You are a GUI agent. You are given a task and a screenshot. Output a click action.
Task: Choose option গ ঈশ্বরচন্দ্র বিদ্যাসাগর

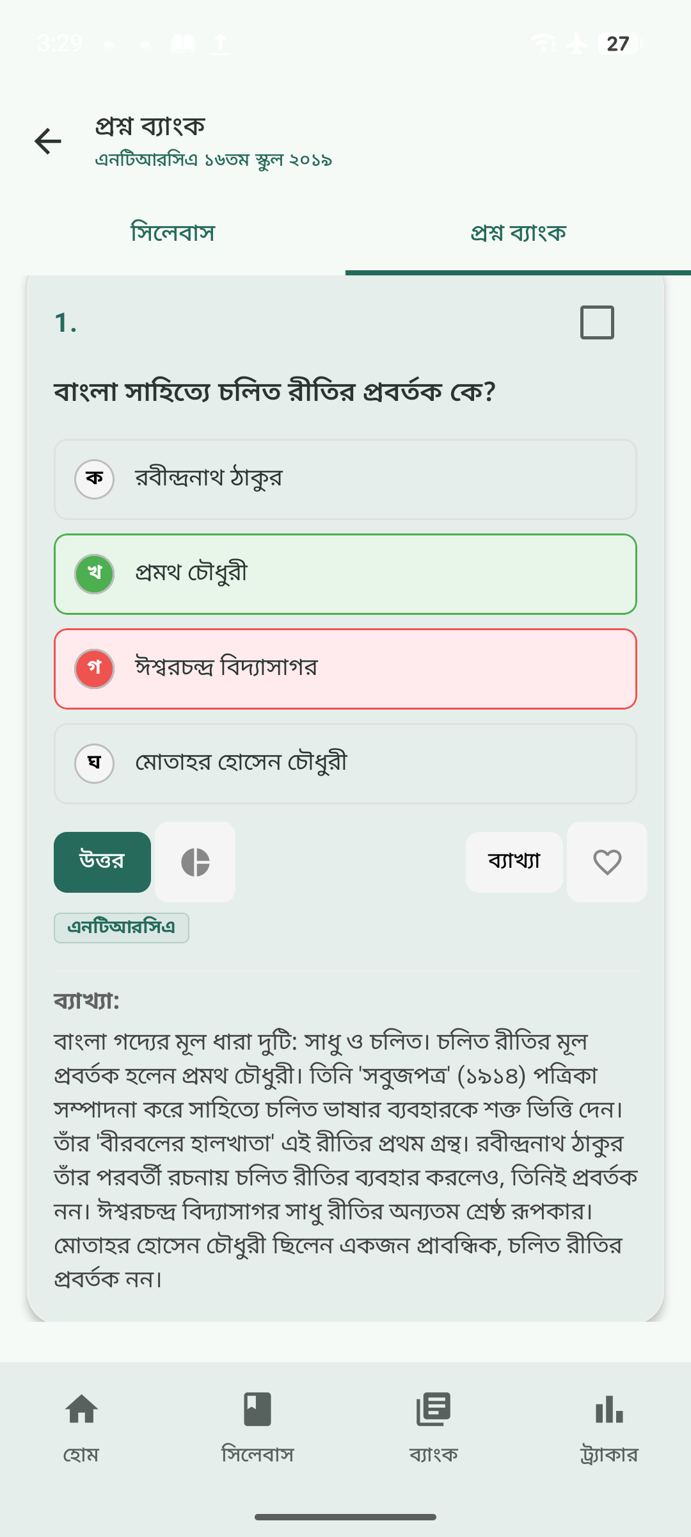(x=345, y=669)
